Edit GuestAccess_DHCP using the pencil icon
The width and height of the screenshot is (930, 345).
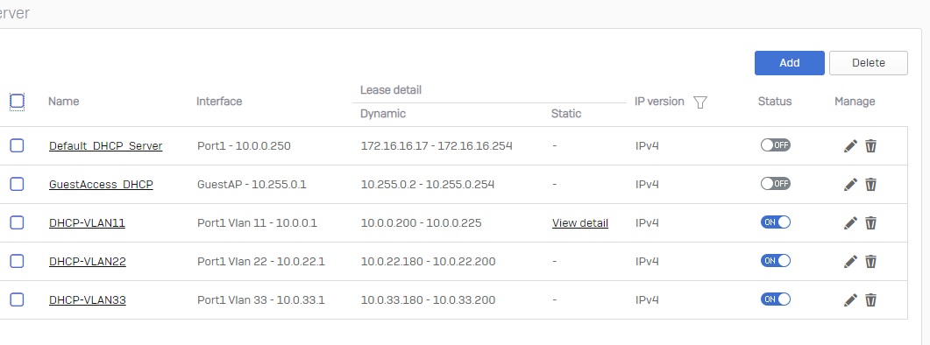[850, 185]
